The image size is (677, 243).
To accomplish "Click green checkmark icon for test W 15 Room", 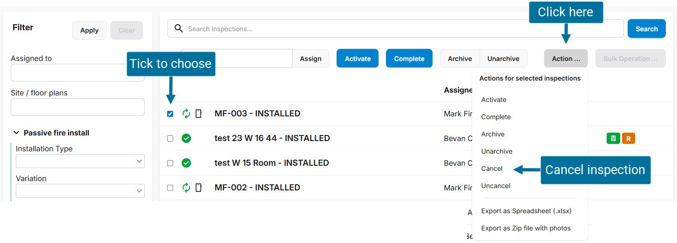I will pos(186,163).
